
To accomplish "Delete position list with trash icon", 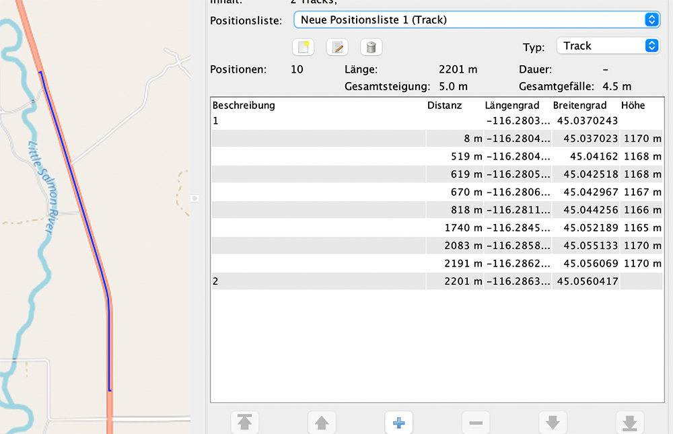I will tap(371, 47).
